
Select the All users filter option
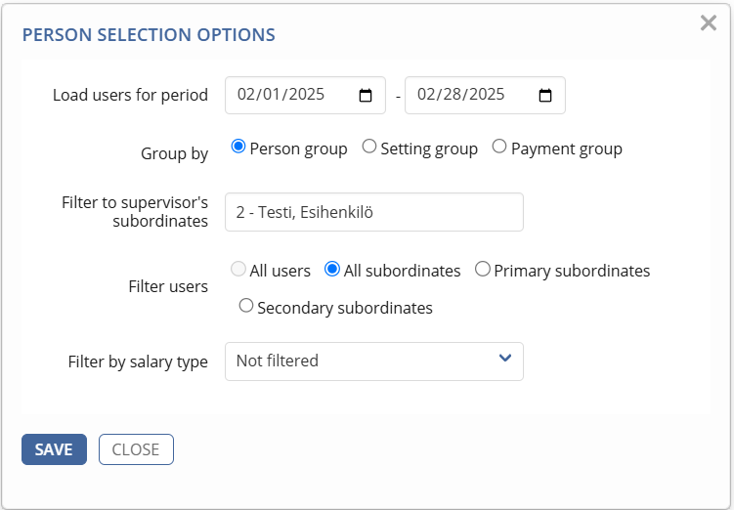point(238,269)
